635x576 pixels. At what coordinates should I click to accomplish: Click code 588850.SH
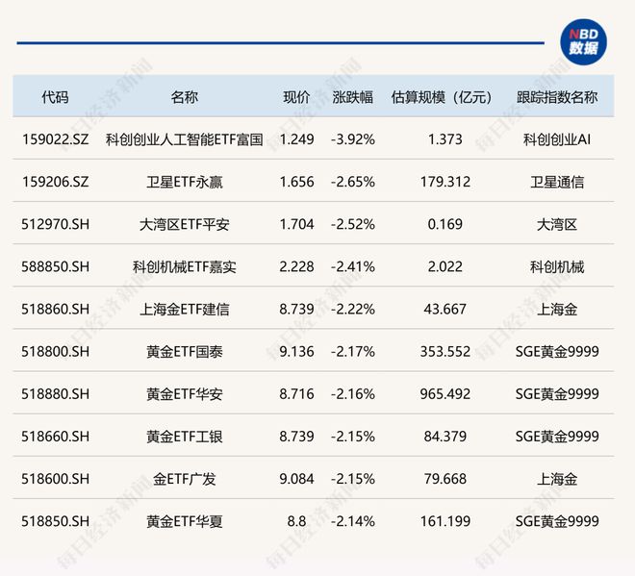tap(55, 266)
